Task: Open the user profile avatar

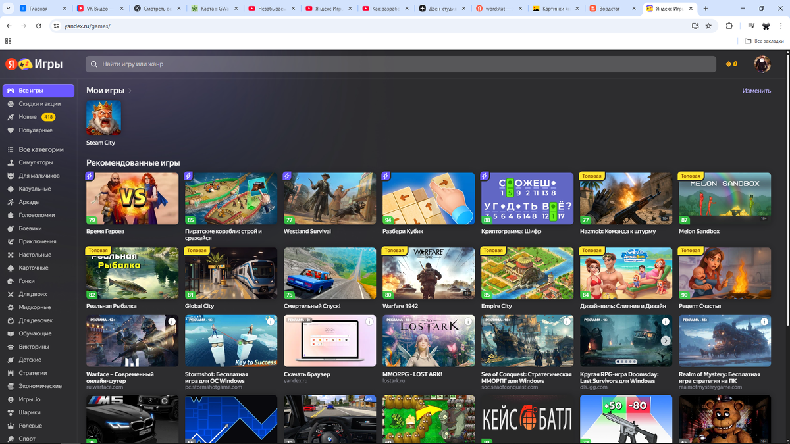Action: pos(762,64)
